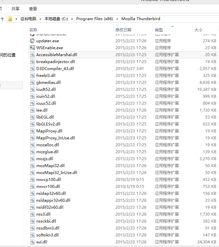Click the updater.exe file icon
This screenshot has width=219, height=247.
(x=32, y=41)
